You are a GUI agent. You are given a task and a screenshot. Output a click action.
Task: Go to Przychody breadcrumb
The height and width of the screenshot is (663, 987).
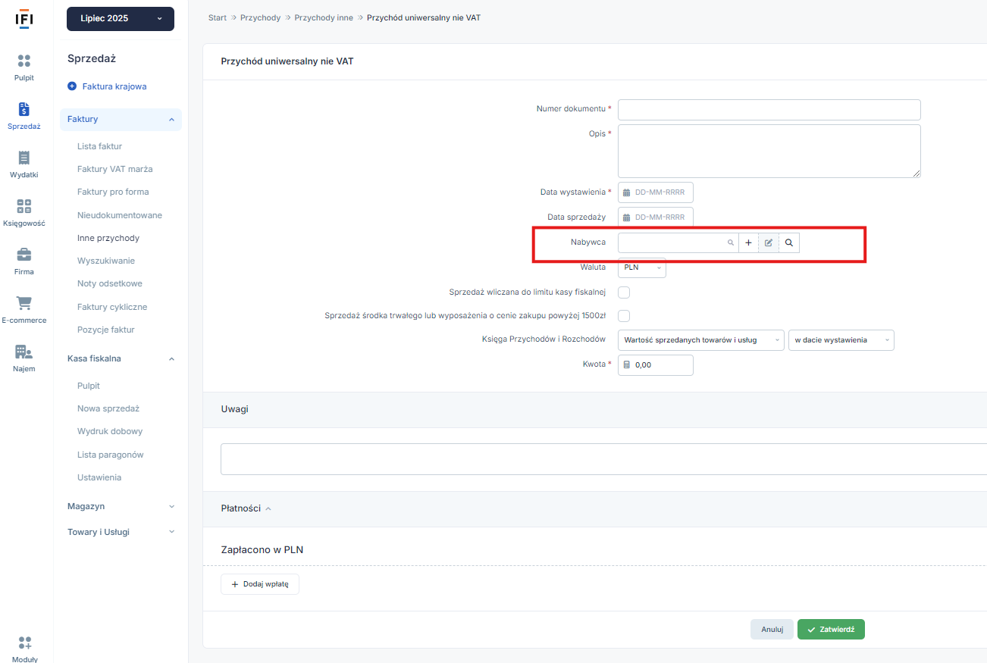[x=261, y=17]
